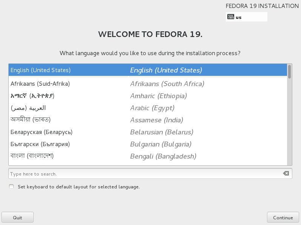Click the Continue button
Screen dimensions: 301x225
click(283, 217)
